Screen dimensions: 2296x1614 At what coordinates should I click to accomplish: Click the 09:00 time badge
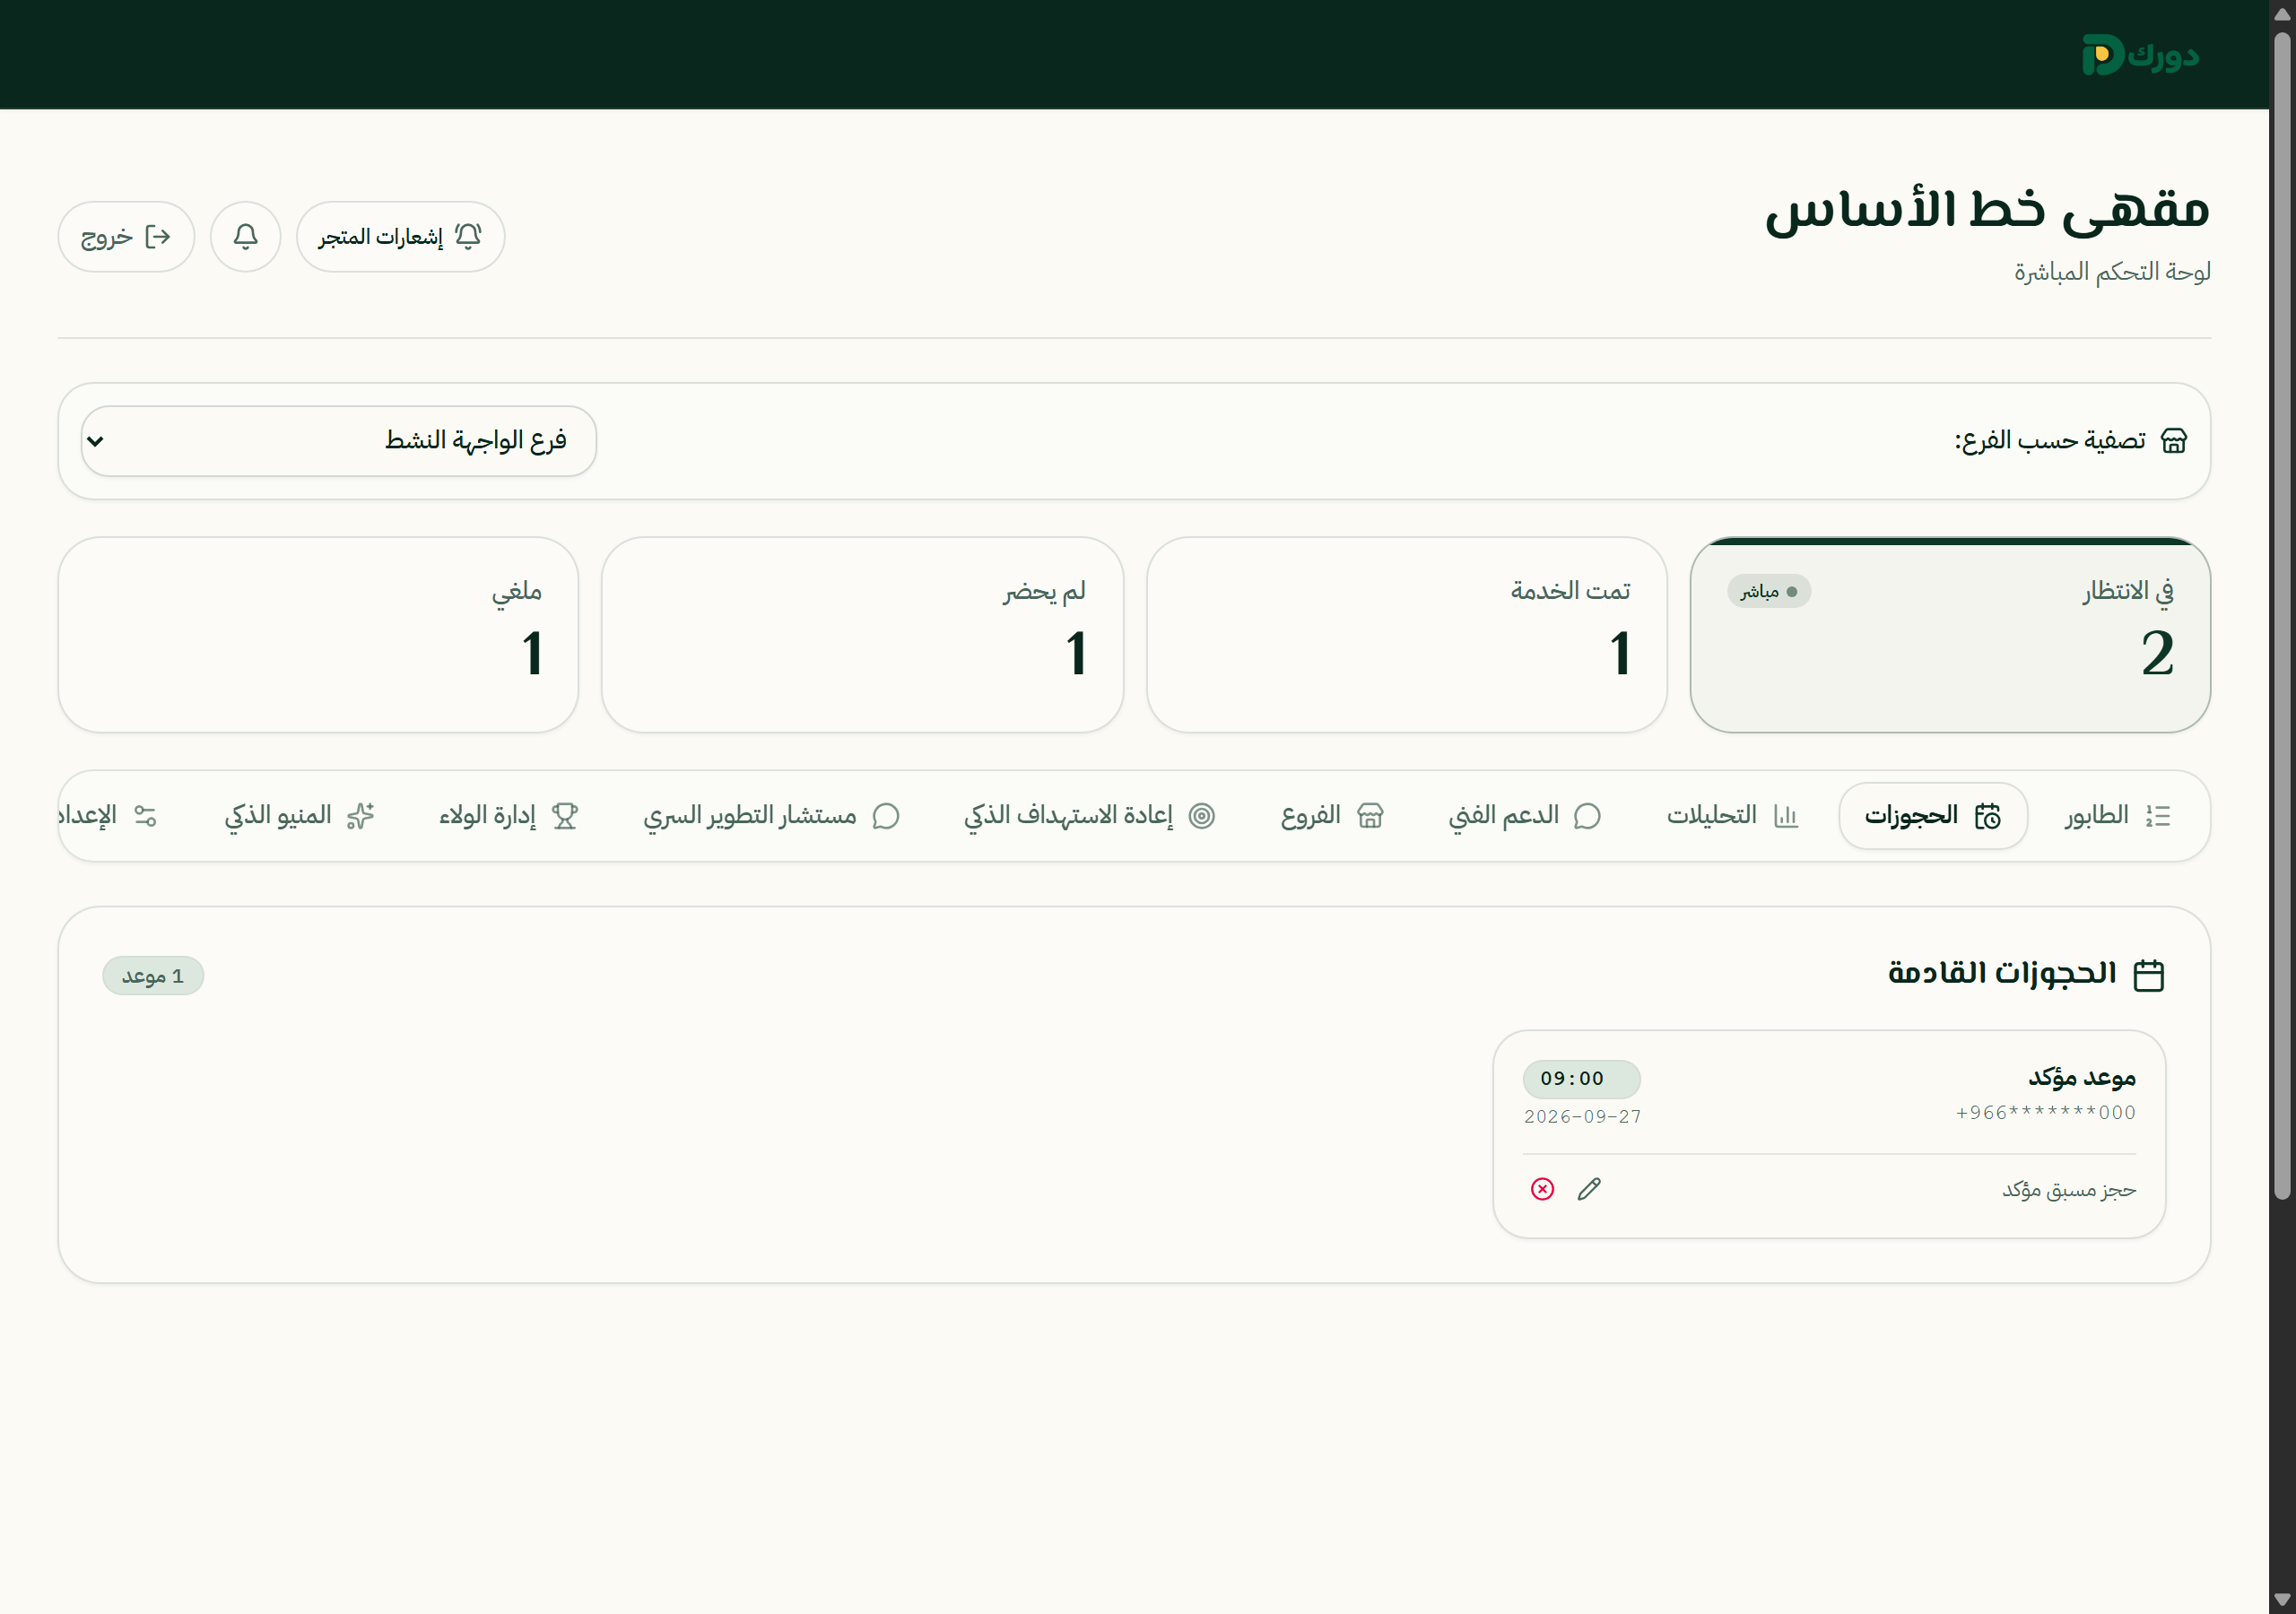(1581, 1079)
